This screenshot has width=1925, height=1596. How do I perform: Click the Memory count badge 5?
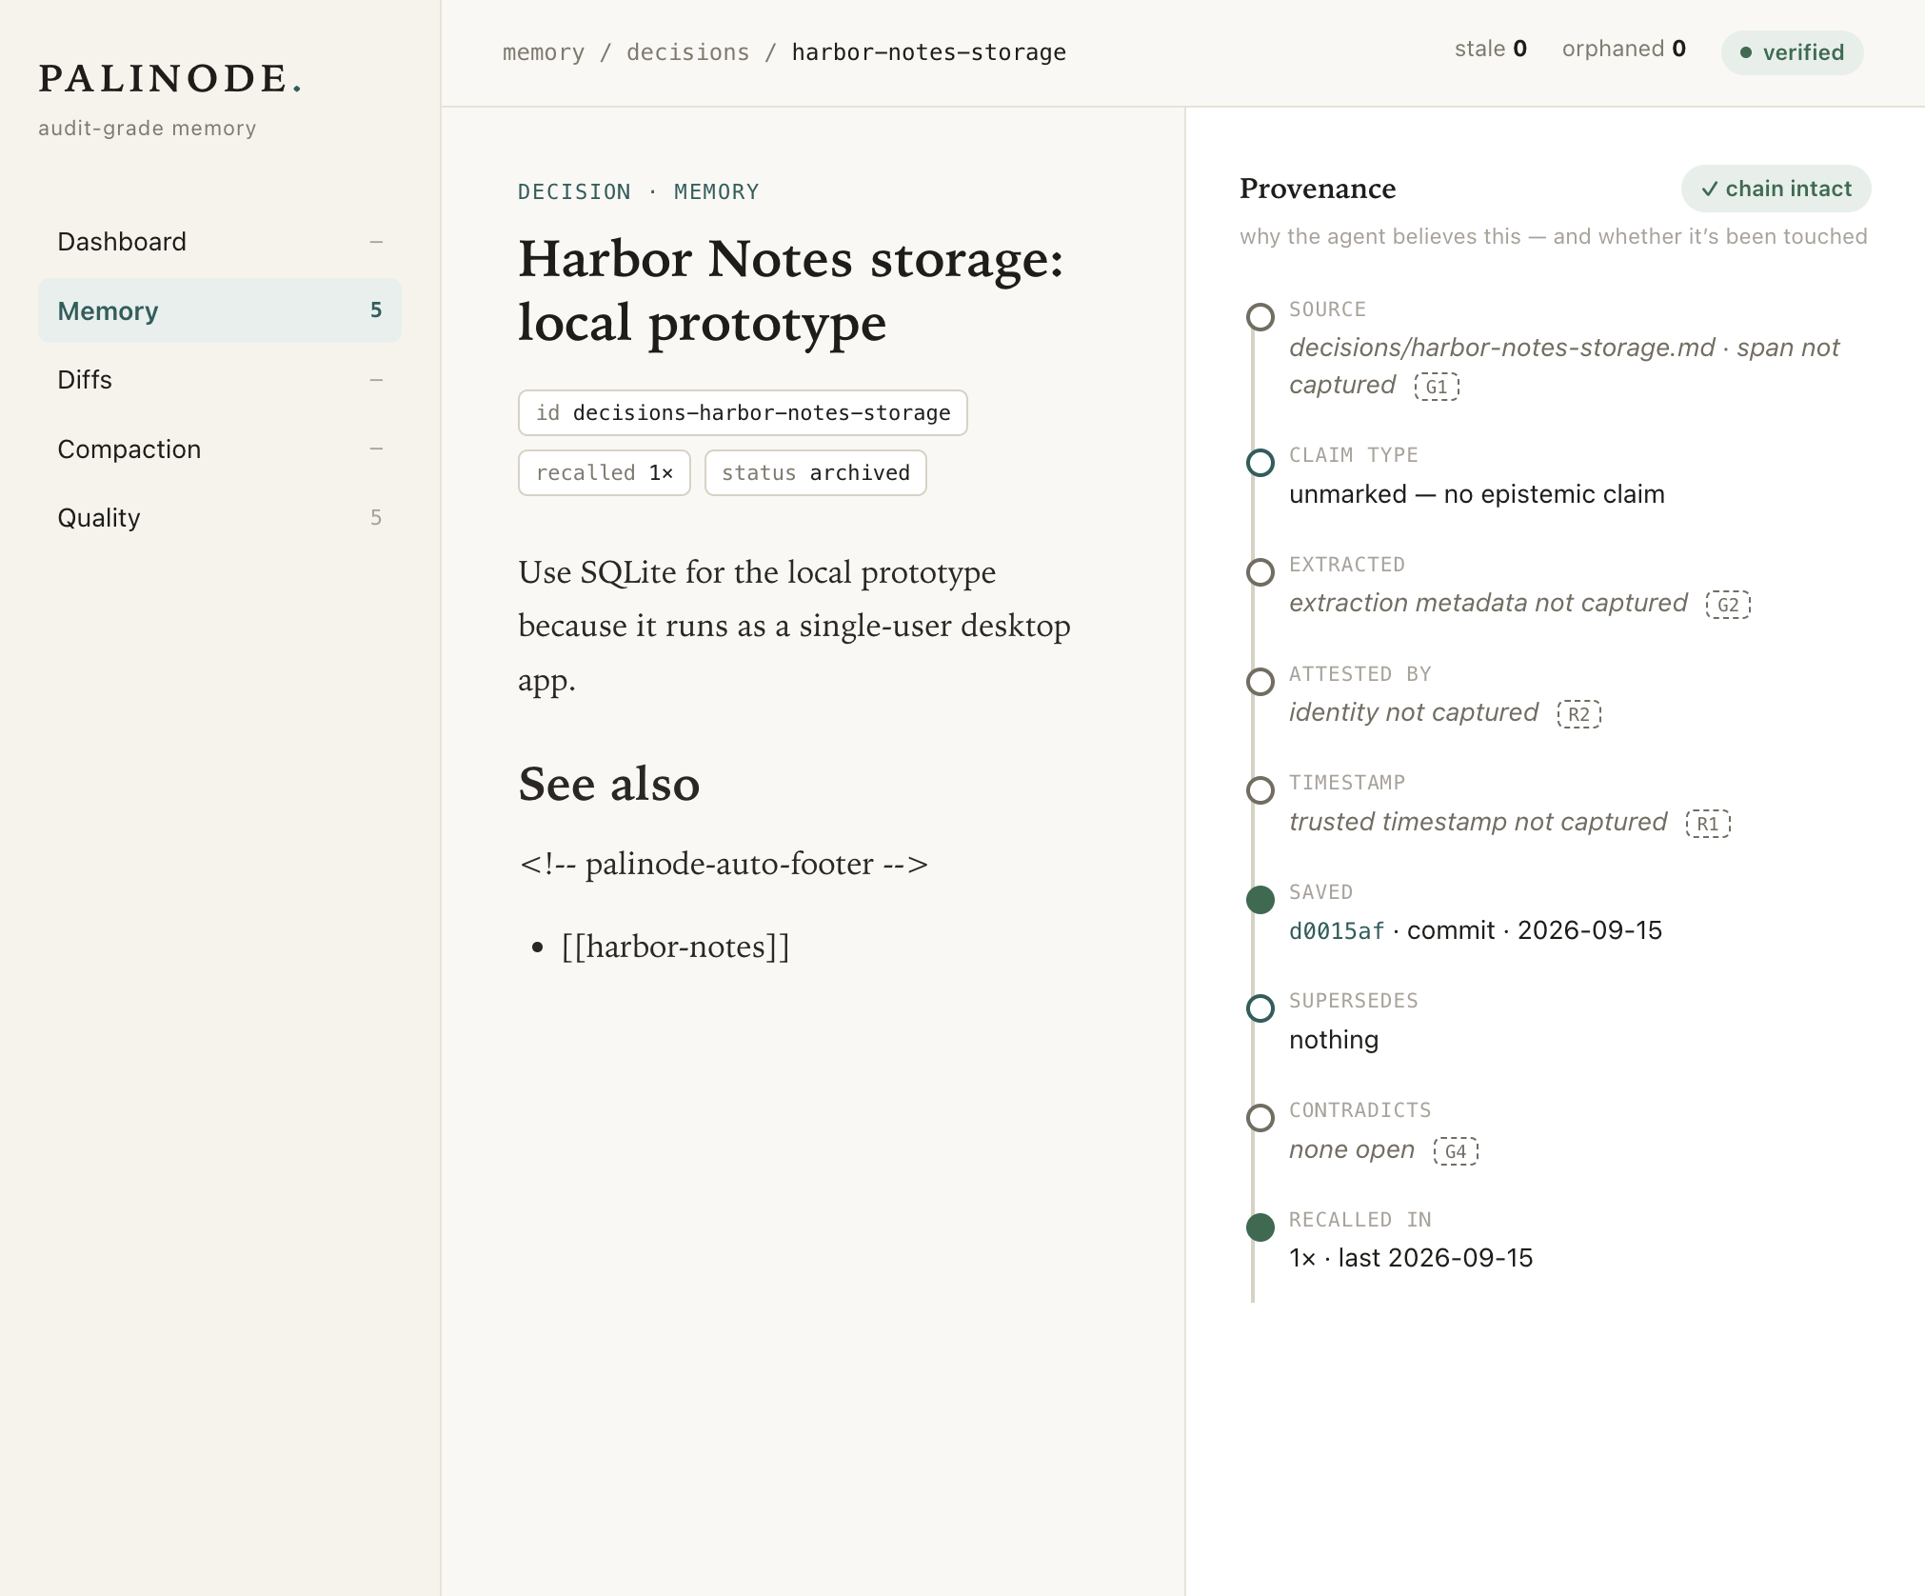coord(376,310)
